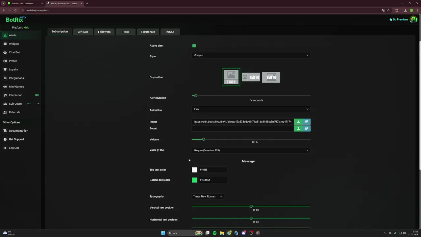The image size is (421, 237).
Task: Open a new browser tab
Action: point(87,3)
